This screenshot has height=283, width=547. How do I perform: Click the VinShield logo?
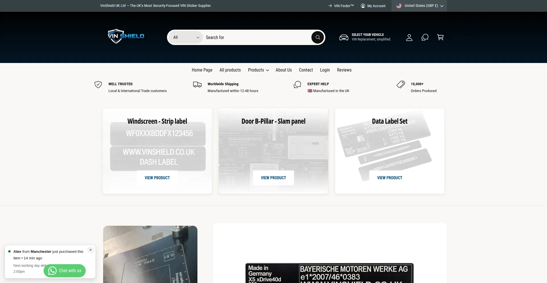pyautogui.click(x=126, y=36)
